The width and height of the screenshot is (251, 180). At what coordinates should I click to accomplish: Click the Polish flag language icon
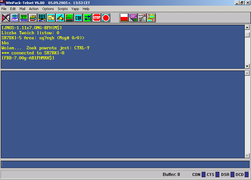coord(124,18)
